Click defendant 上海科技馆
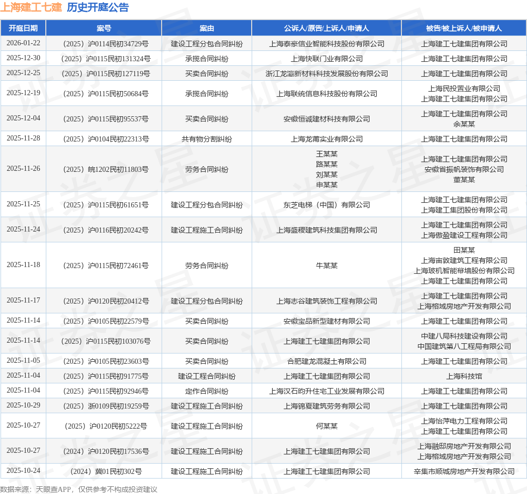 (x=464, y=376)
